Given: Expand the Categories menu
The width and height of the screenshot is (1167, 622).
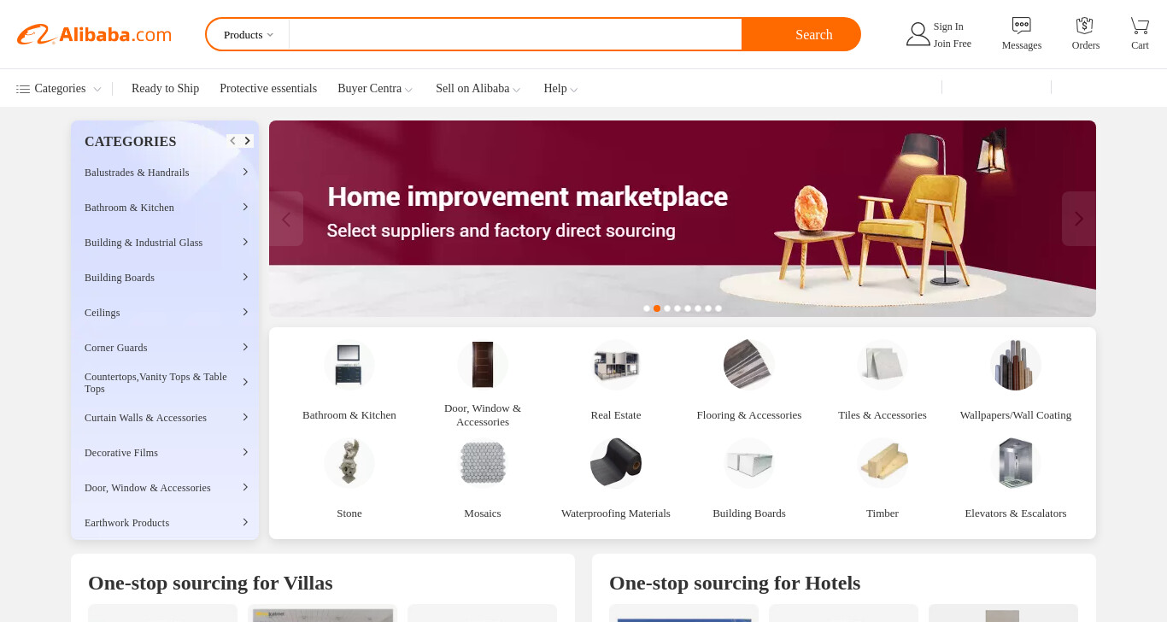Looking at the screenshot, I should click(x=58, y=89).
